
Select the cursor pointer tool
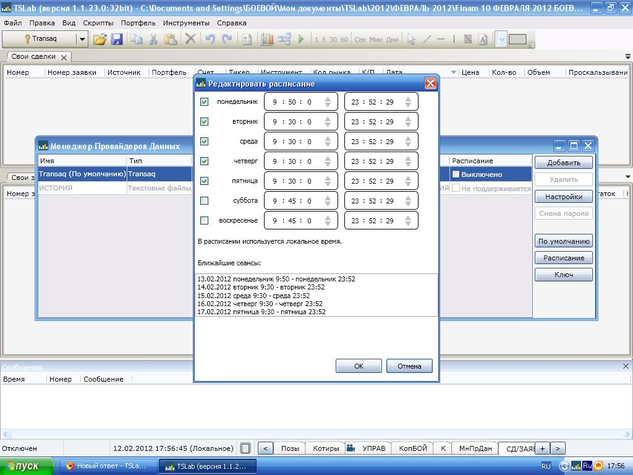coord(411,39)
